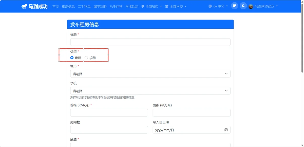304x147 pixels.
Task: Click the 可入住日期 date field
Action: coord(192,130)
